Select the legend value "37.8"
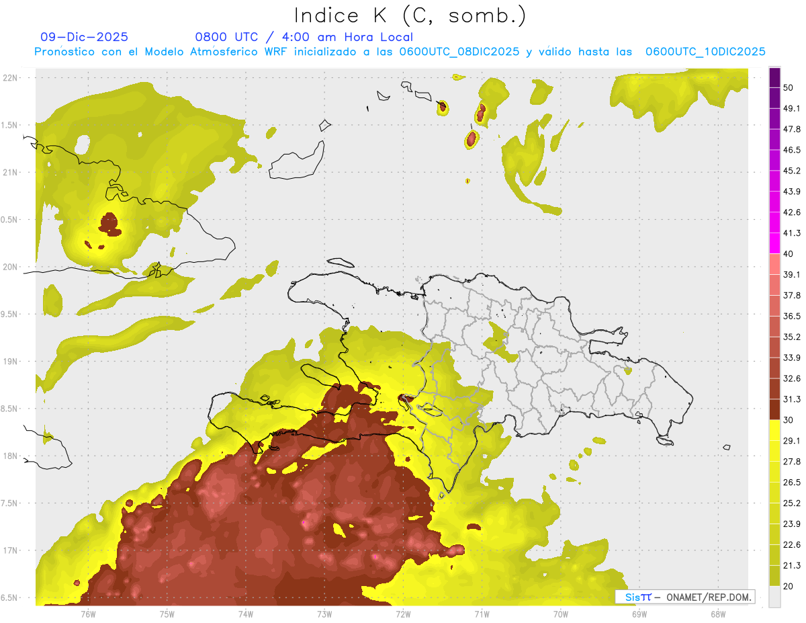Image resolution: width=806 pixels, height=623 pixels. click(792, 296)
